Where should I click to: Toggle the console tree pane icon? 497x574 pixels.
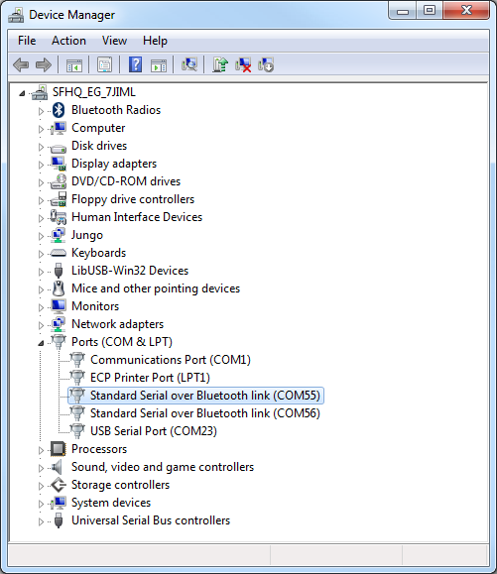point(74,65)
